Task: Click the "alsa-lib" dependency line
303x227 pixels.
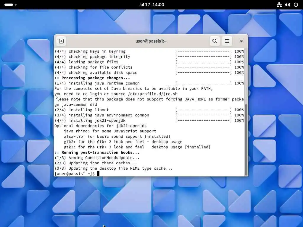Action: (117, 137)
